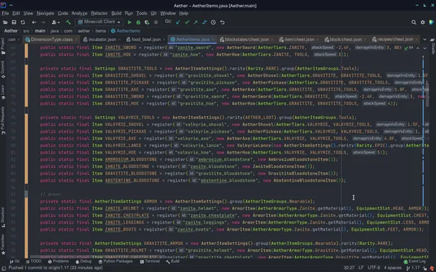Navigate Forward using the right arrow icon
Viewport: 436px width, 272px height.
coord(43,22)
